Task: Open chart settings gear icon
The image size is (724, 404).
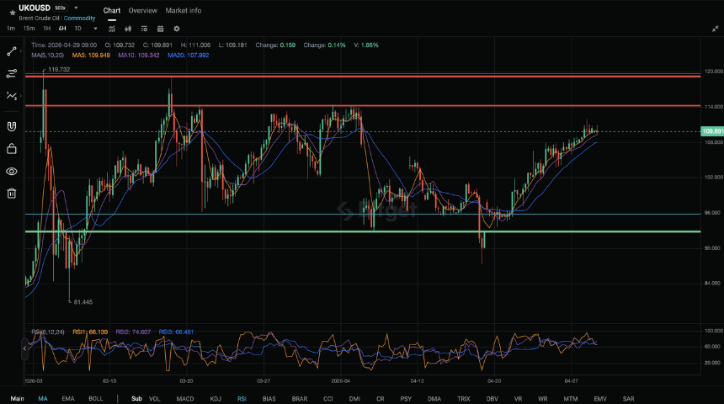Action: pos(177,29)
